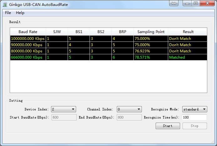Open the Recognize Mode dropdown
This screenshot has height=146, width=217.
(194, 109)
